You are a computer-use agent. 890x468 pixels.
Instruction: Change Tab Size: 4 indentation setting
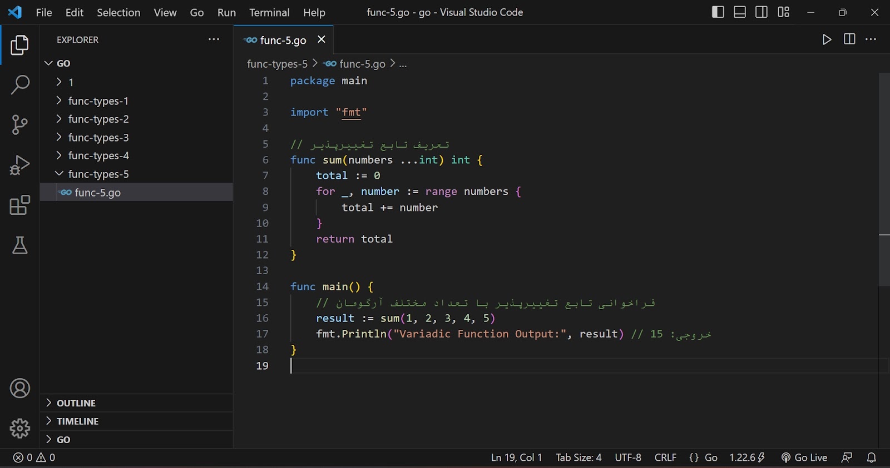pos(578,457)
